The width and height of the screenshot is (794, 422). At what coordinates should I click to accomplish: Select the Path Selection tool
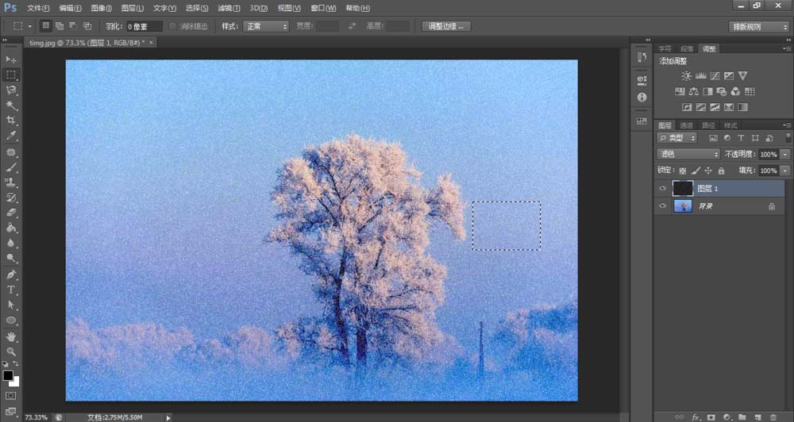10,305
